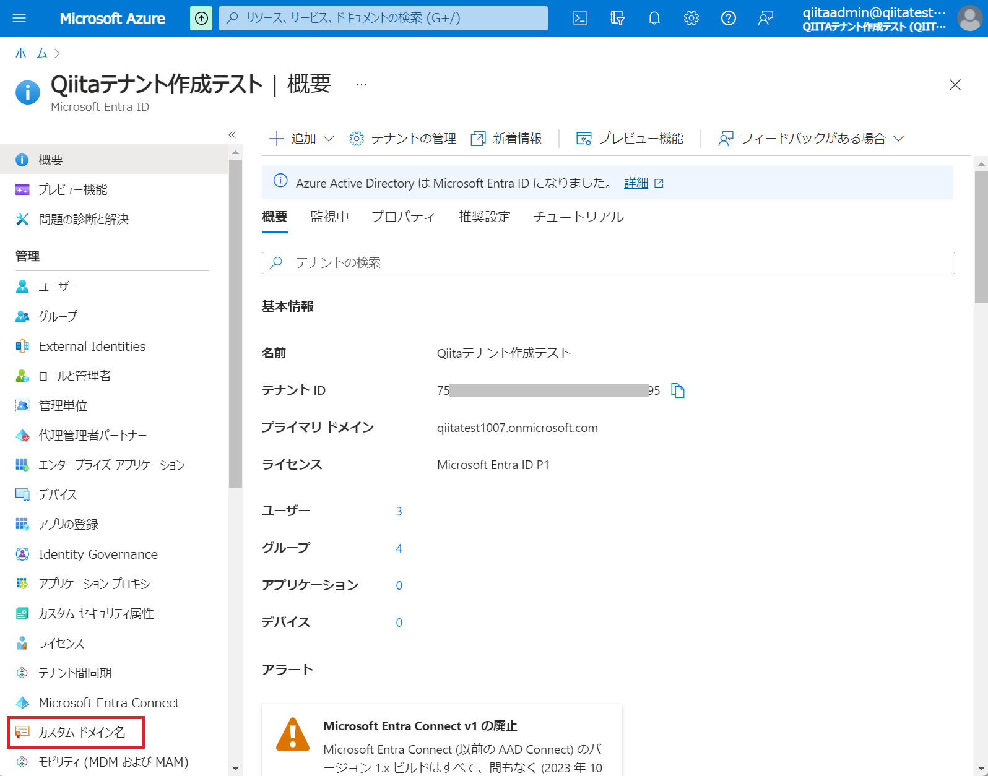Open the user count link 3
The image size is (988, 776).
point(399,511)
